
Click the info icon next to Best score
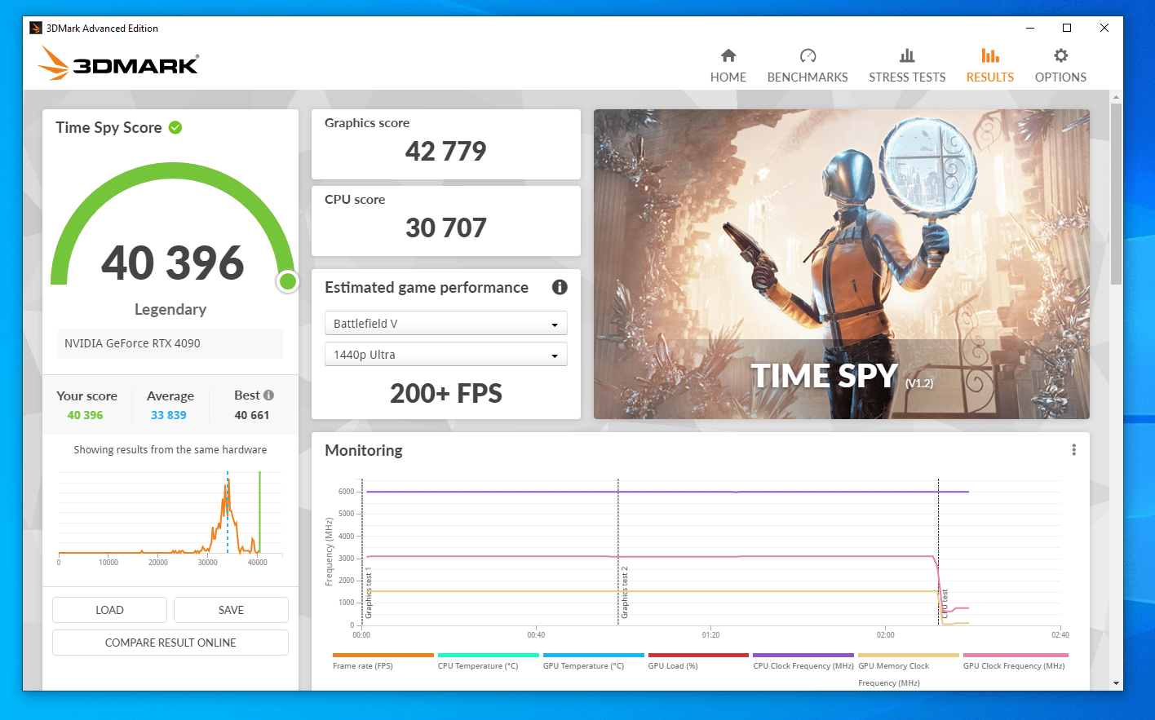click(269, 395)
